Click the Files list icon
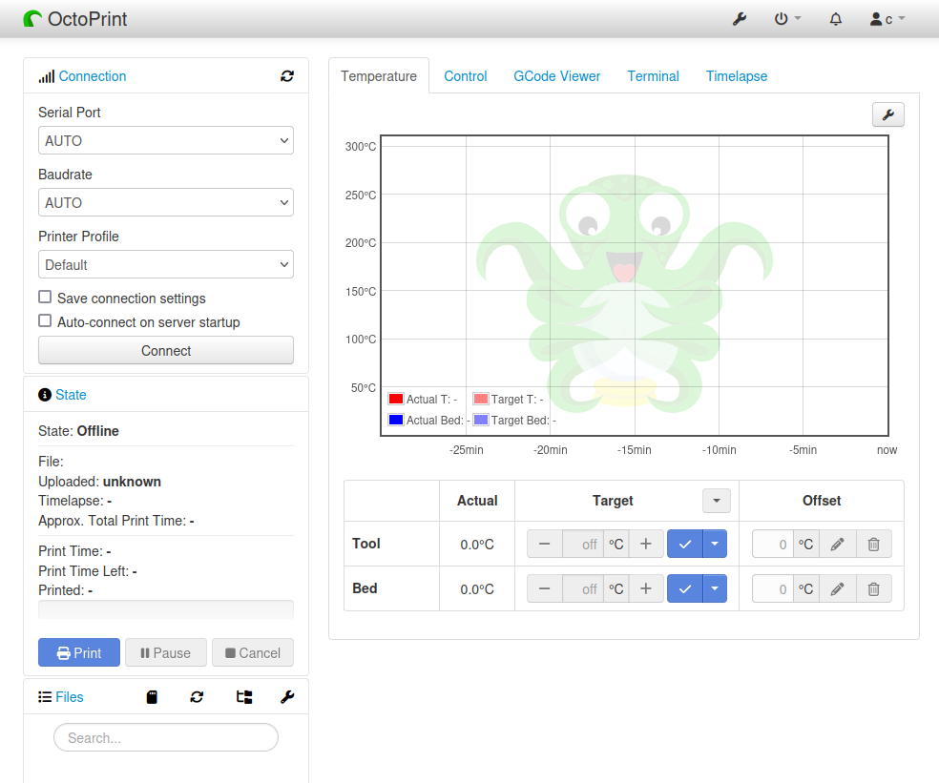Image resolution: width=939 pixels, height=783 pixels. coord(45,697)
